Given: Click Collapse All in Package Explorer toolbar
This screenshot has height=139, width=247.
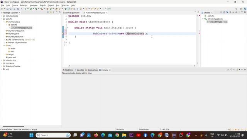Looking at the screenshot, I should (48, 12).
